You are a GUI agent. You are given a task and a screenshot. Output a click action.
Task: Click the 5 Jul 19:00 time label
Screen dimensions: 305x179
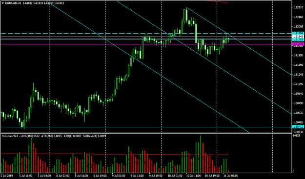tap(44, 176)
